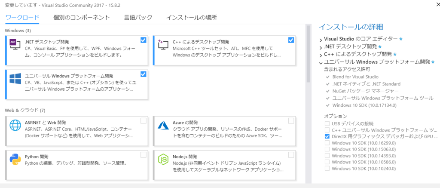Click NuGet パッケージ マネージャー entry
Image resolution: width=440 pixels, height=188 pixels.
(365, 91)
